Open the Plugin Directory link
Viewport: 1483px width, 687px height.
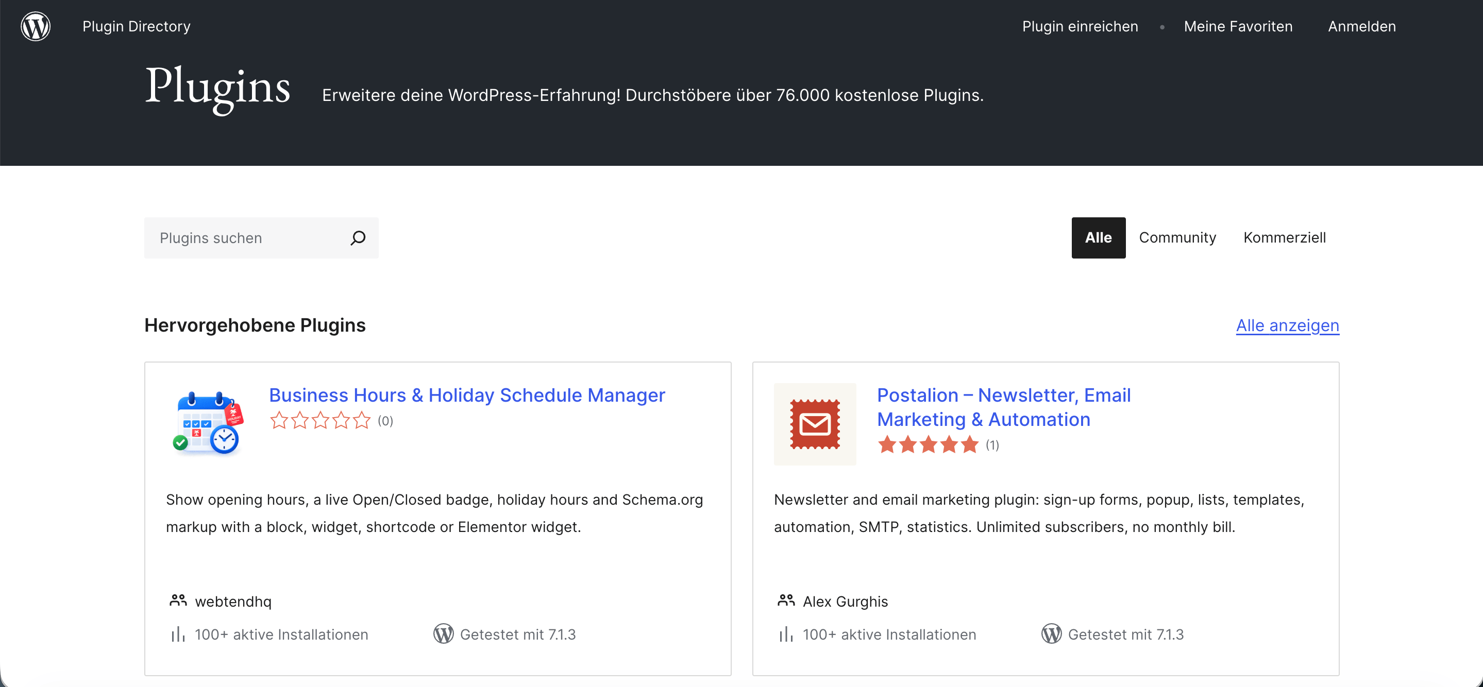(137, 26)
